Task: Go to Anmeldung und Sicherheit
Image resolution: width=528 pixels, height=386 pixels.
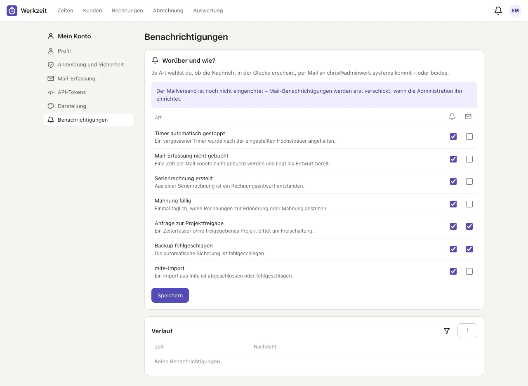Action: point(89,65)
